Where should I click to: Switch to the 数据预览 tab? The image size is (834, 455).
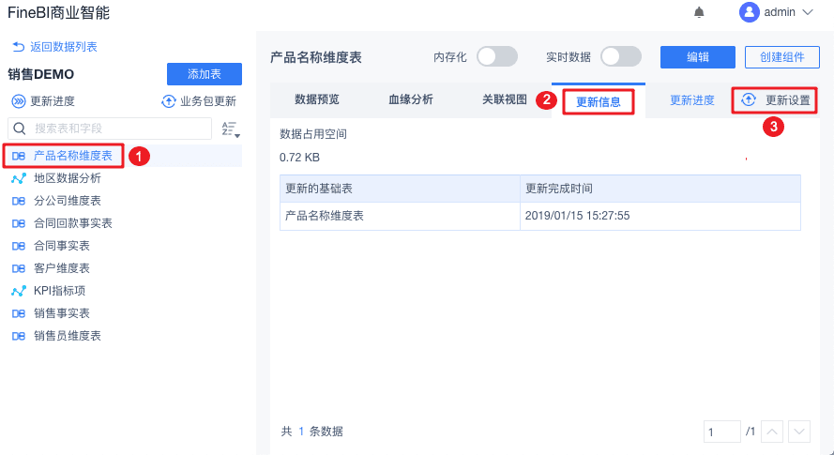click(x=316, y=99)
